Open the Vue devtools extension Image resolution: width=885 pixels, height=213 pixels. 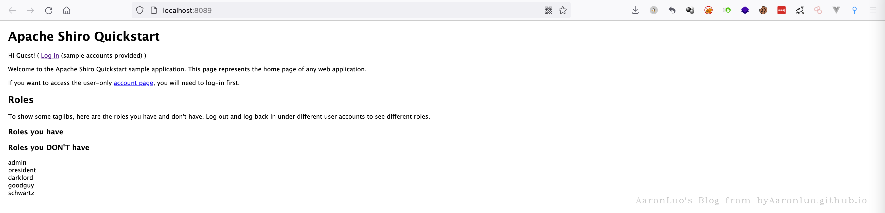(x=836, y=10)
